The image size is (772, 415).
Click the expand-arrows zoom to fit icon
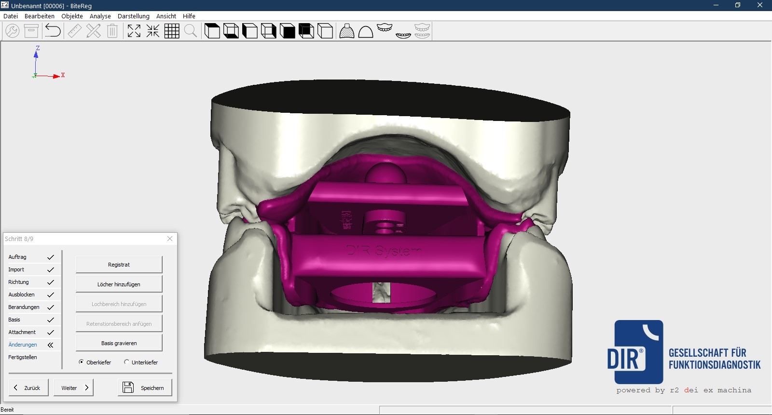point(134,31)
